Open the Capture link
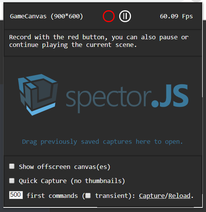 click(x=152, y=196)
